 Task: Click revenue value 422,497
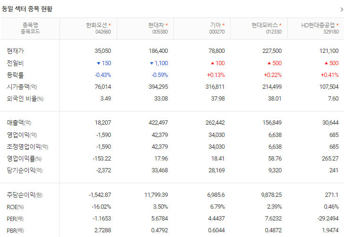point(158,123)
